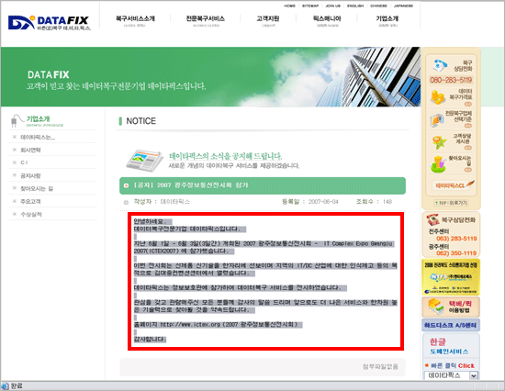Select the 기업소개 top menu item
This screenshot has width=505, height=391.
pyautogui.click(x=387, y=18)
